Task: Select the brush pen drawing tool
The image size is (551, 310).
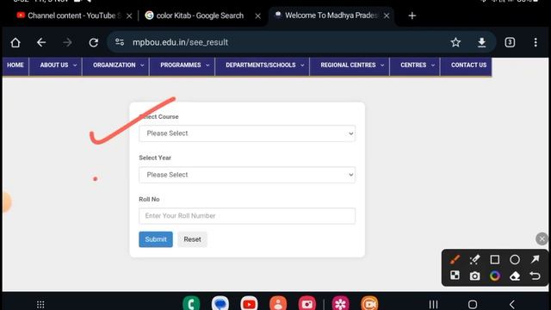Action: coord(455,259)
